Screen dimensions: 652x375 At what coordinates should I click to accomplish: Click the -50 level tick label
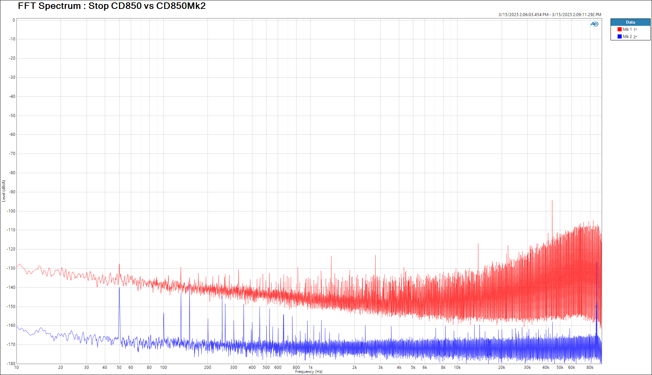12,116
